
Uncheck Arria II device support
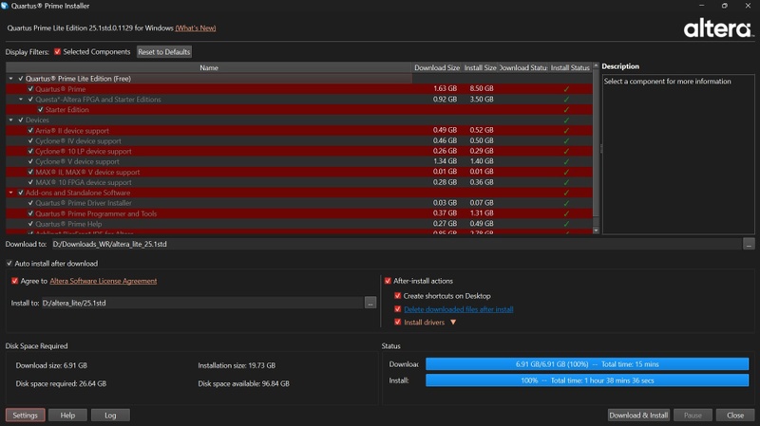30,131
